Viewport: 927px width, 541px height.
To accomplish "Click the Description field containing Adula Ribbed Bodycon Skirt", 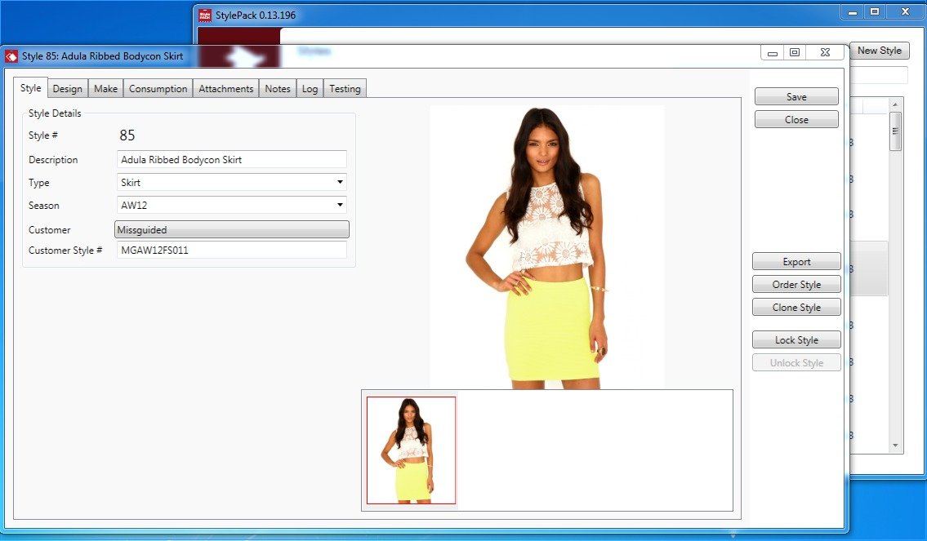I will [x=232, y=159].
